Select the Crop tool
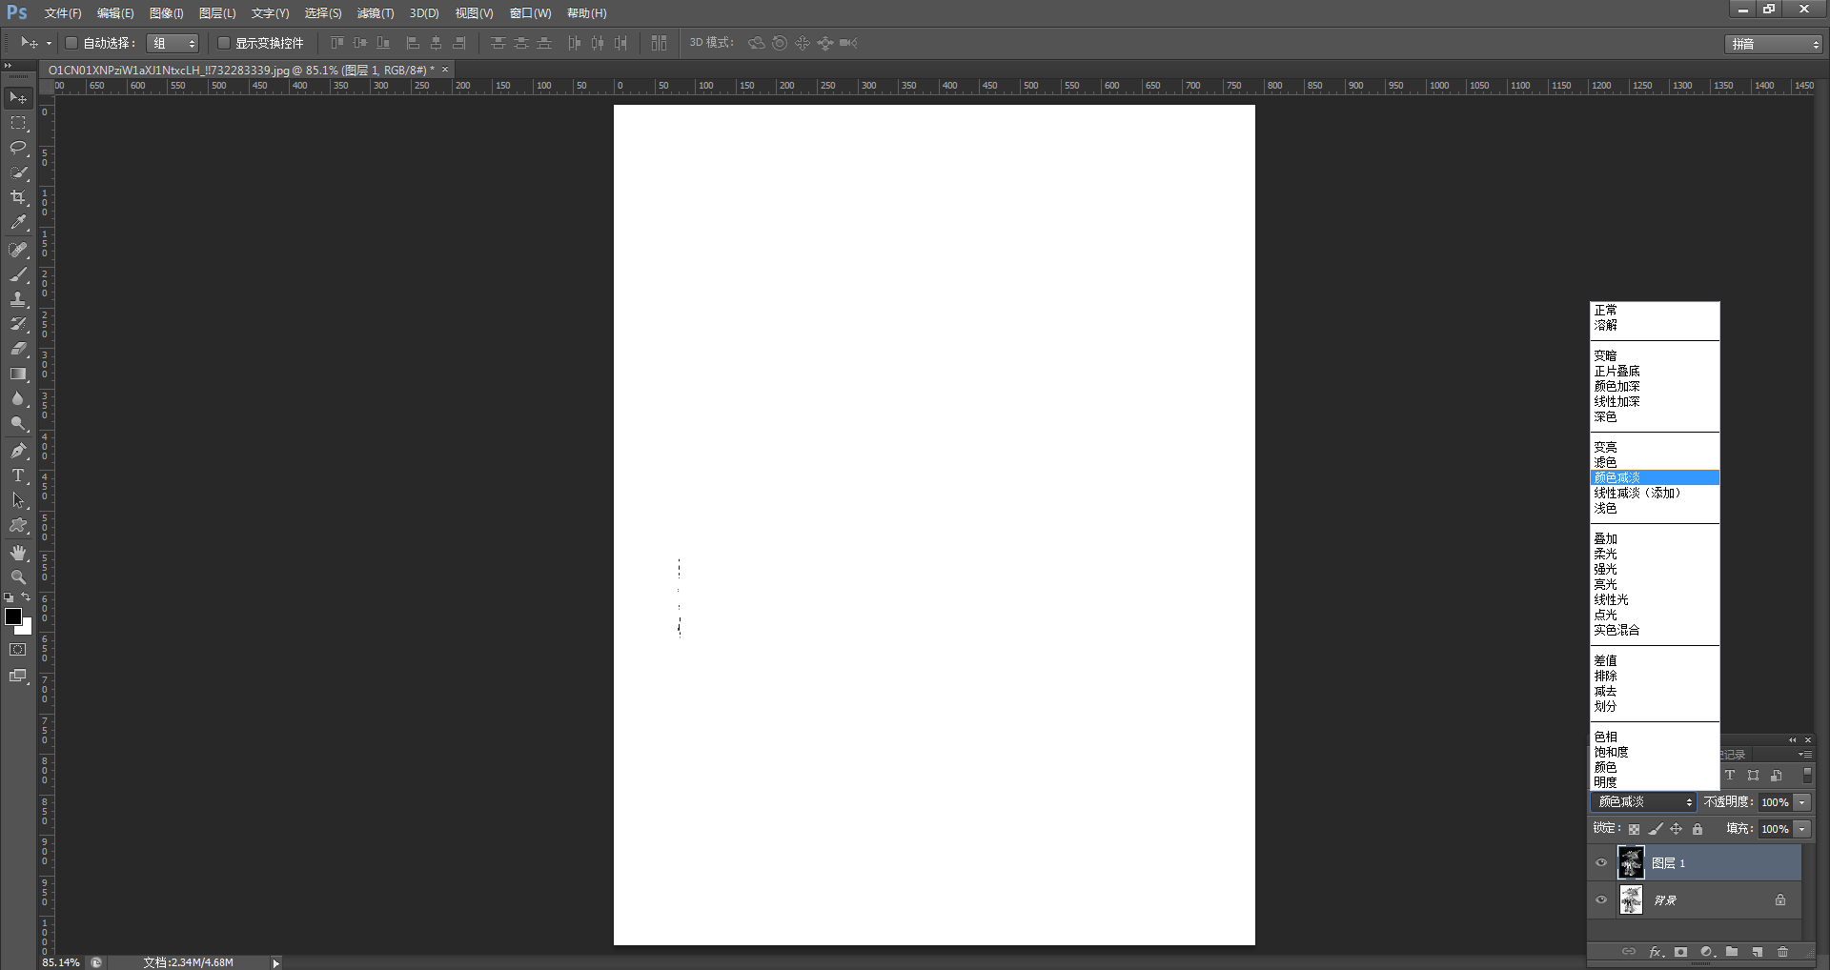 click(x=18, y=197)
